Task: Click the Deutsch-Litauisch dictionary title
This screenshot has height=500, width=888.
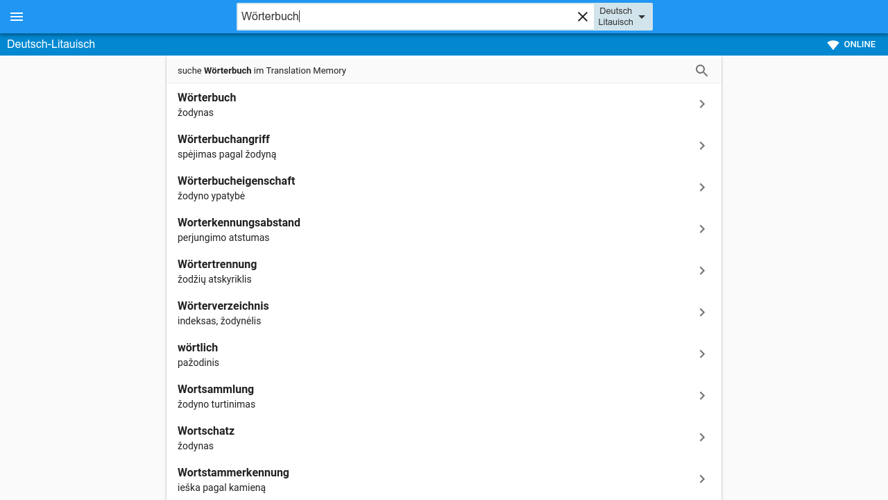Action: pos(51,44)
